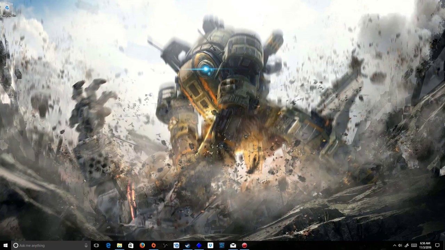
Task: Open the Action Center notifications icon
Action: pyautogui.click(x=437, y=245)
